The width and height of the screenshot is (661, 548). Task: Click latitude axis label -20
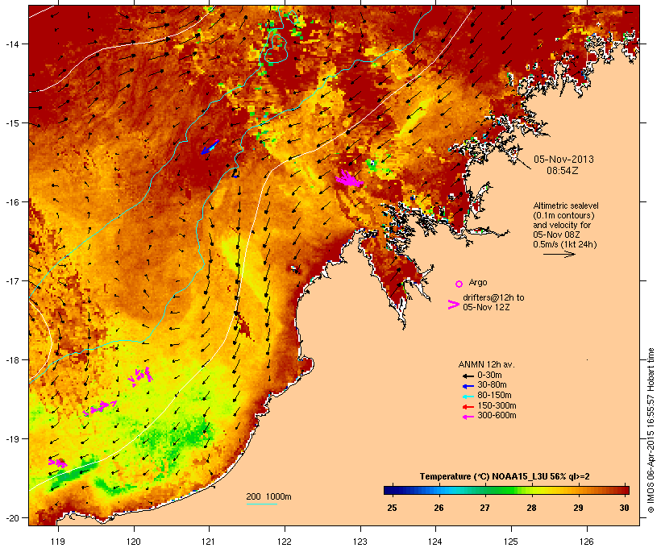tap(11, 518)
